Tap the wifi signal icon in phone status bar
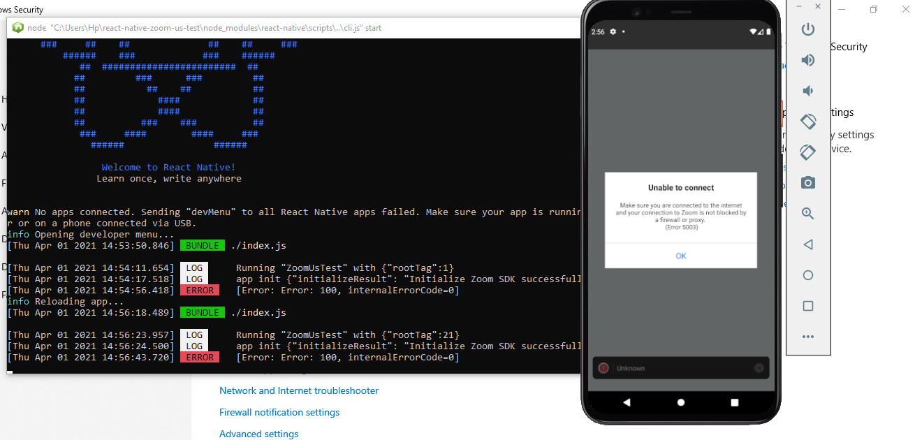The image size is (915, 440). [x=754, y=32]
